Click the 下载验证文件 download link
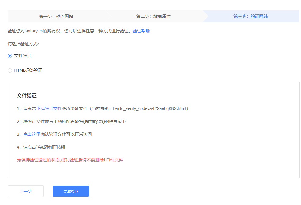Image resolution: width=301 pixels, height=205 pixels. point(49,108)
